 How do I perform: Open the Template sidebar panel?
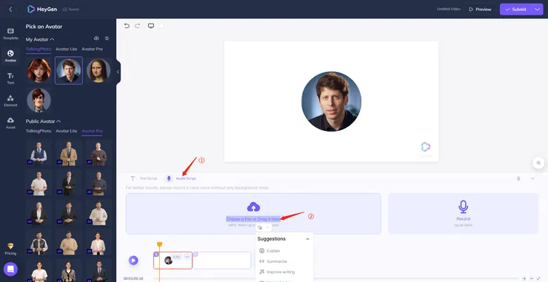coord(10,33)
